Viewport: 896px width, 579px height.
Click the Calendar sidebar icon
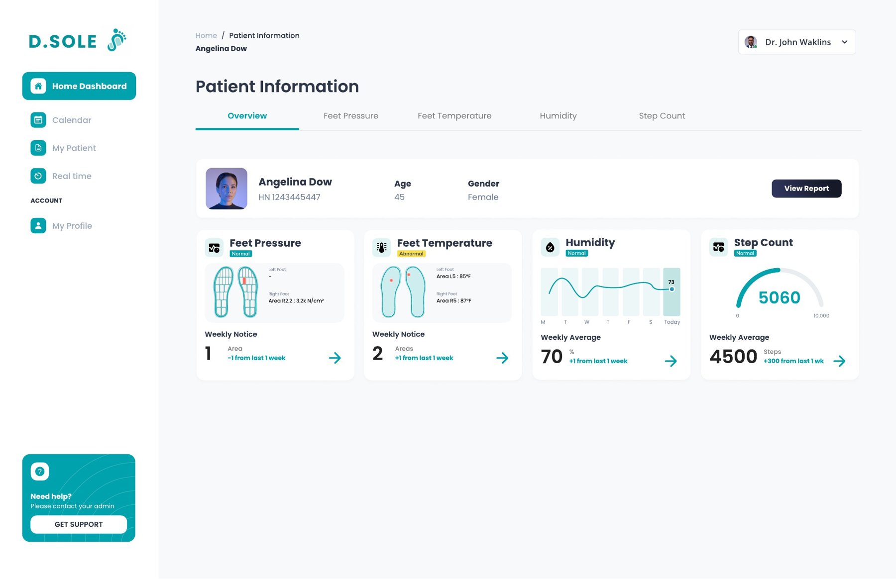pyautogui.click(x=38, y=120)
